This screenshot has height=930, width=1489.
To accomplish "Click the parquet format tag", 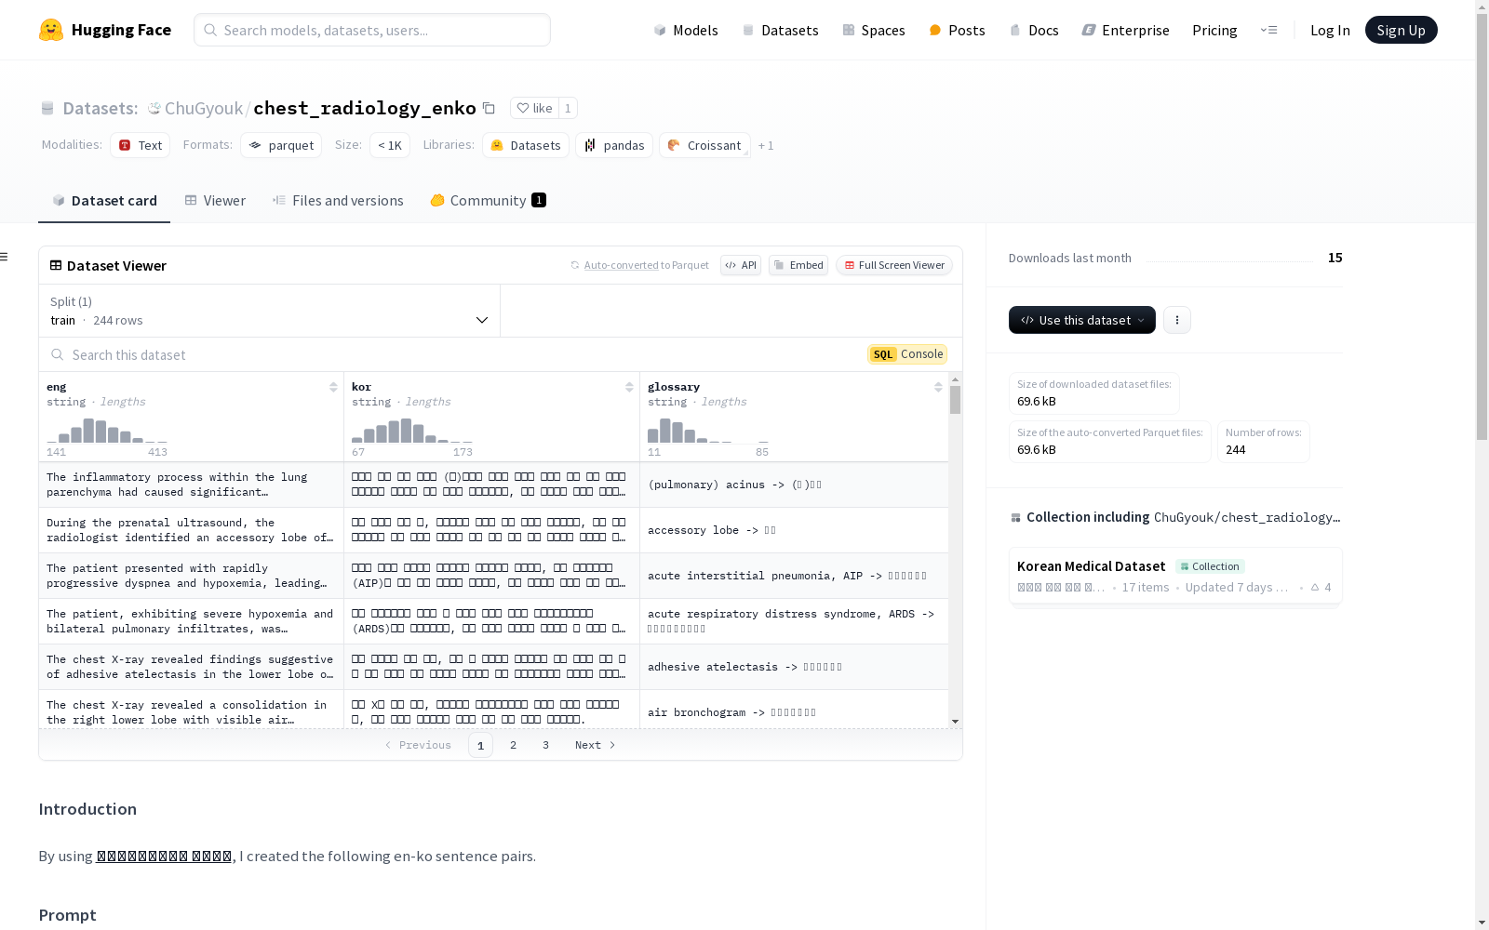I will [x=281, y=145].
